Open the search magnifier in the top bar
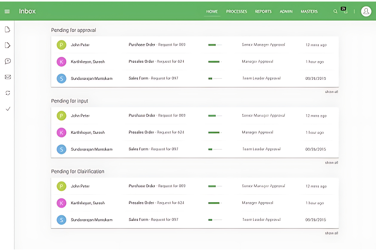The height and width of the screenshot is (251, 376). [335, 11]
